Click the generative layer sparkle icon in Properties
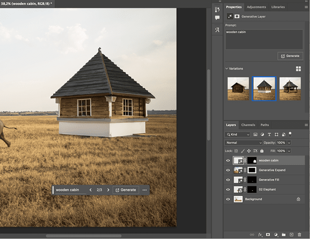This screenshot has height=239, width=310. click(230, 16)
